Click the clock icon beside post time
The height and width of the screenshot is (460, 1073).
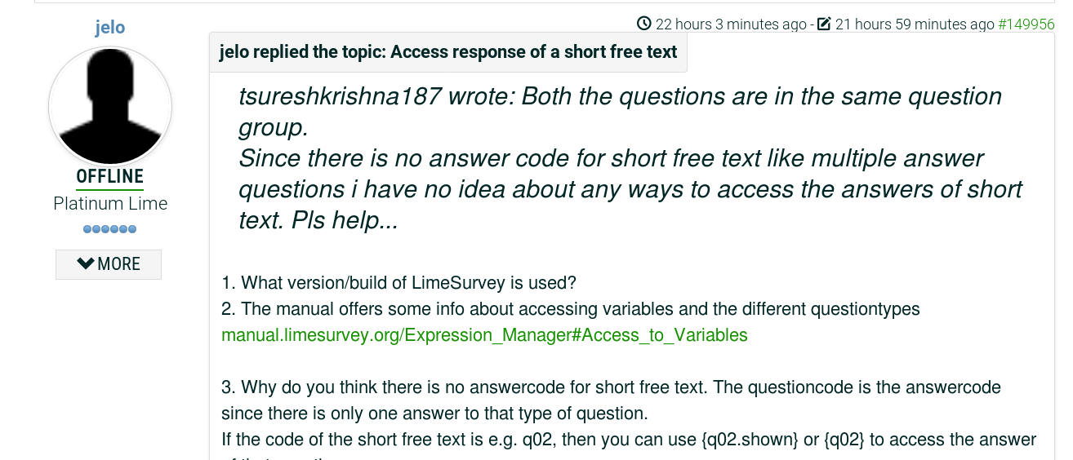tap(644, 24)
